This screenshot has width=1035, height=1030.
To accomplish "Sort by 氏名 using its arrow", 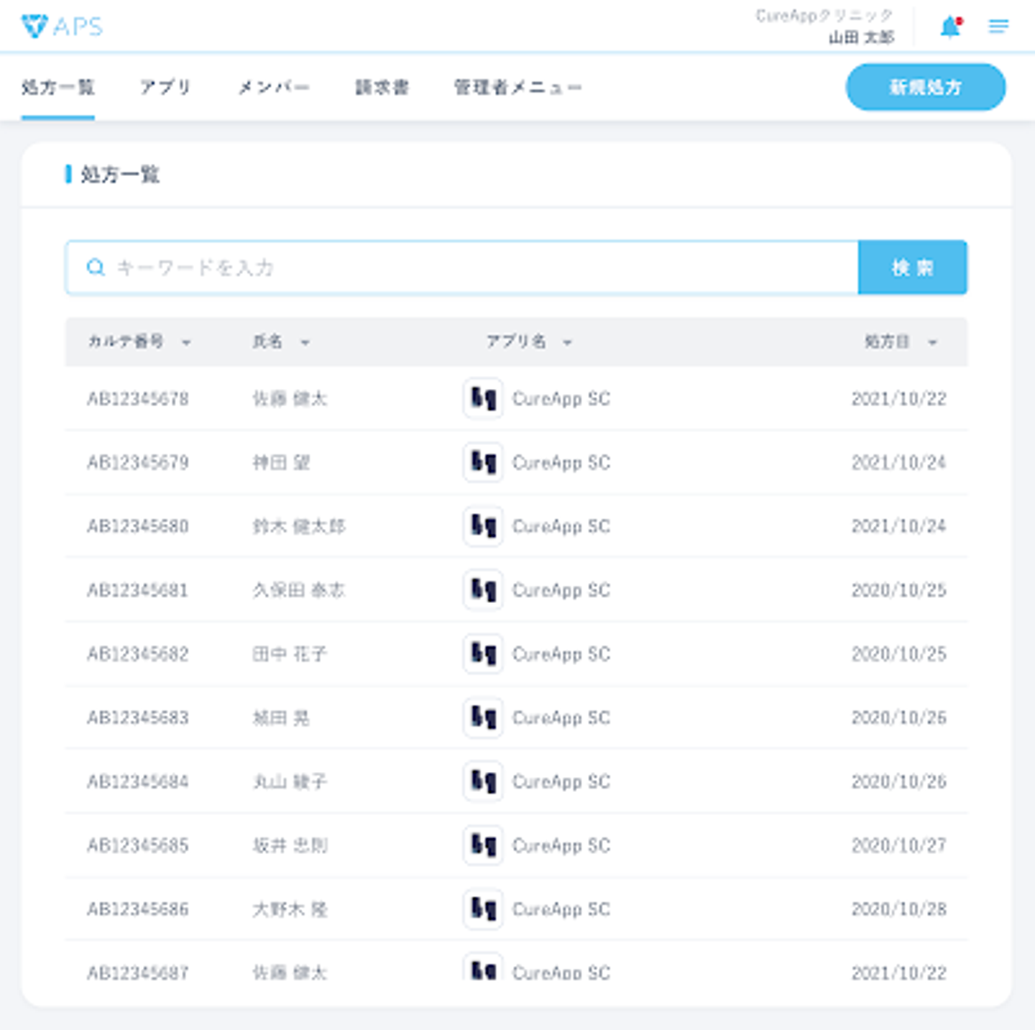I will tap(305, 343).
